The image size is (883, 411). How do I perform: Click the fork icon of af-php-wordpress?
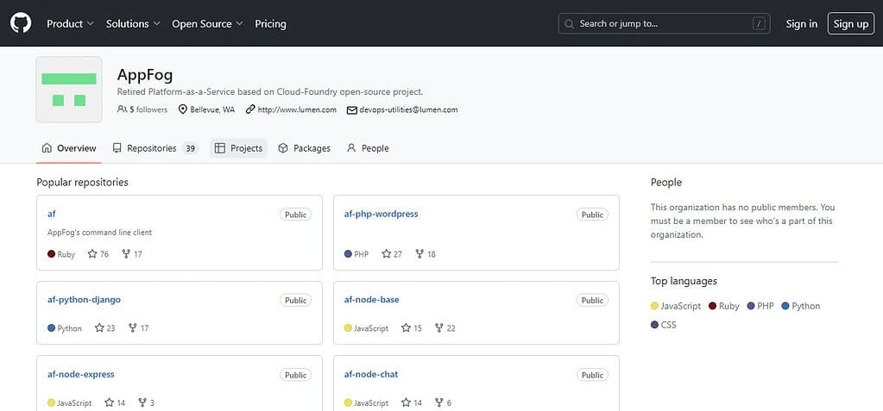[419, 254]
